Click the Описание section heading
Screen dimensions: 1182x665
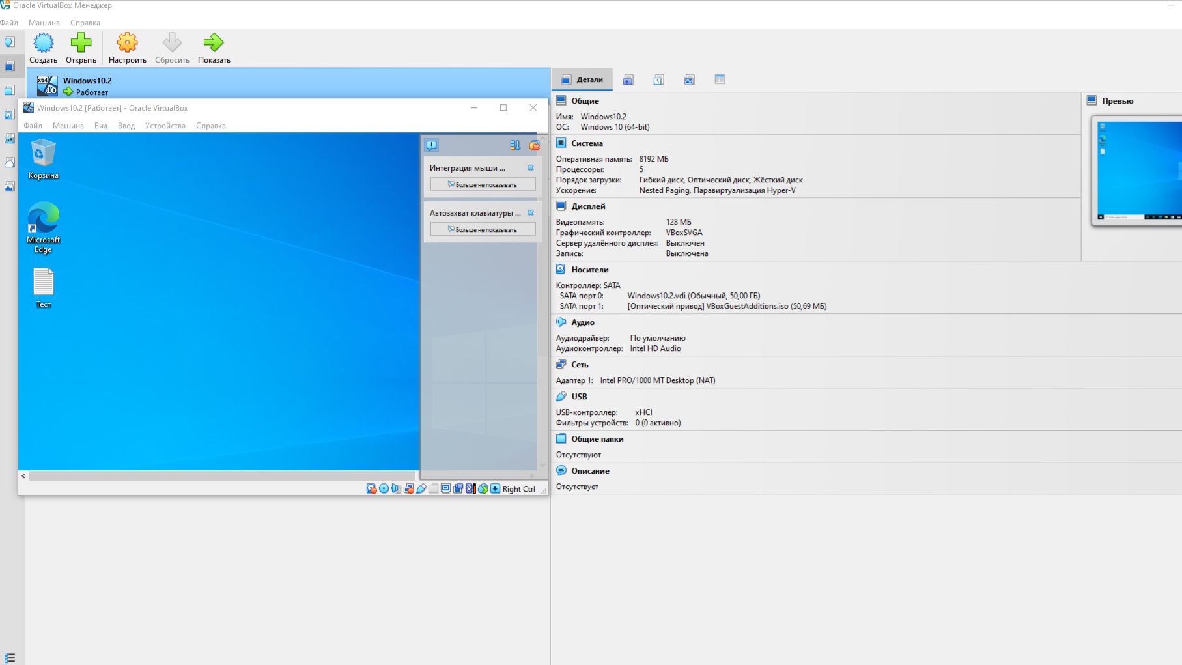click(x=590, y=471)
